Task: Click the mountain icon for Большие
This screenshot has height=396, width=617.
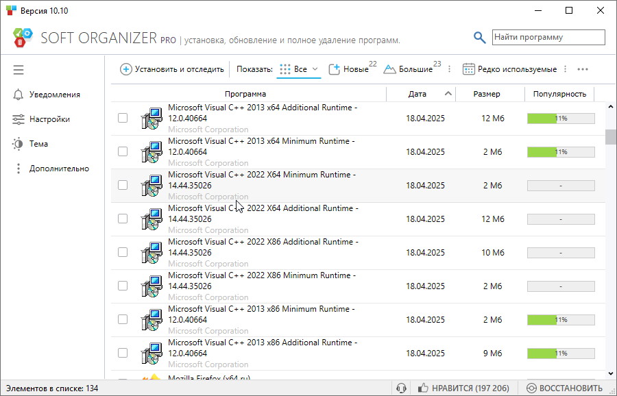Action: [x=389, y=70]
